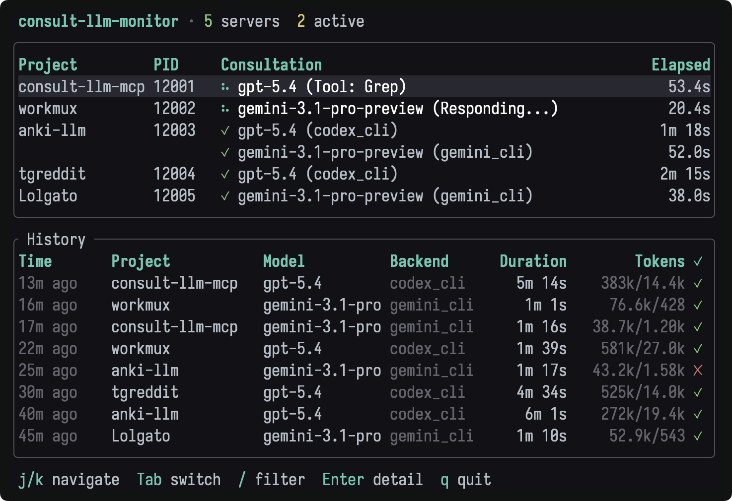Switch to the History panel title

pos(56,240)
